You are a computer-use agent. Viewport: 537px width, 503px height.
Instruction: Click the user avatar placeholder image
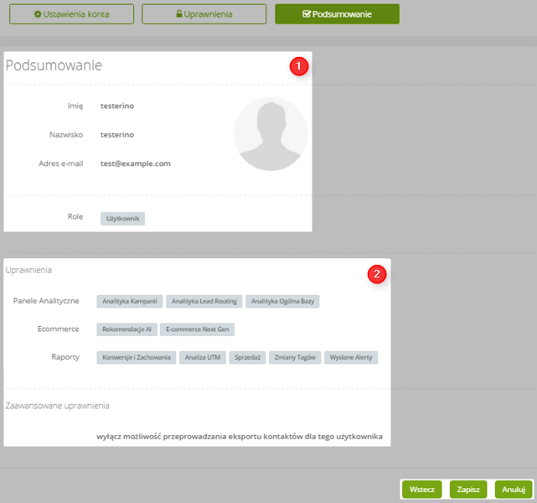coord(271,133)
